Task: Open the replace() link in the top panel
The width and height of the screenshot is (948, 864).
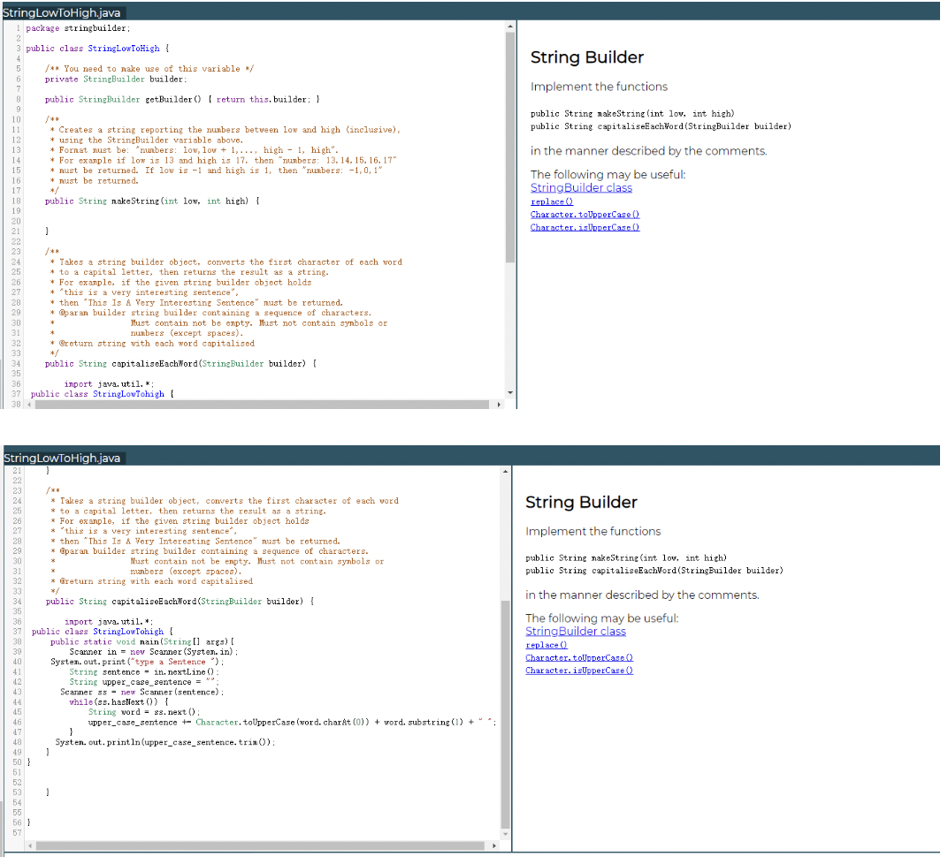Action: point(552,201)
